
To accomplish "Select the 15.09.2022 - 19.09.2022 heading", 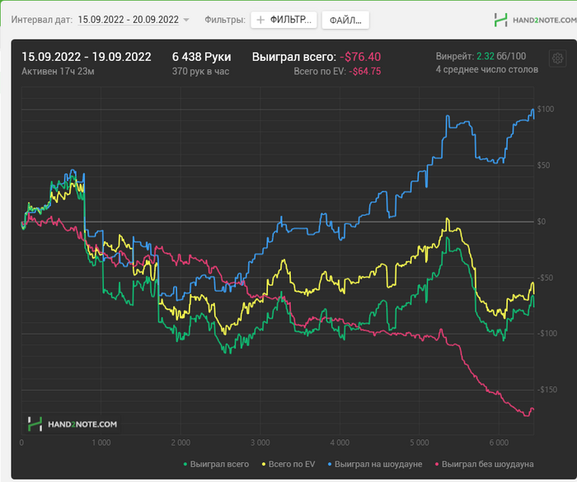I will coord(87,57).
